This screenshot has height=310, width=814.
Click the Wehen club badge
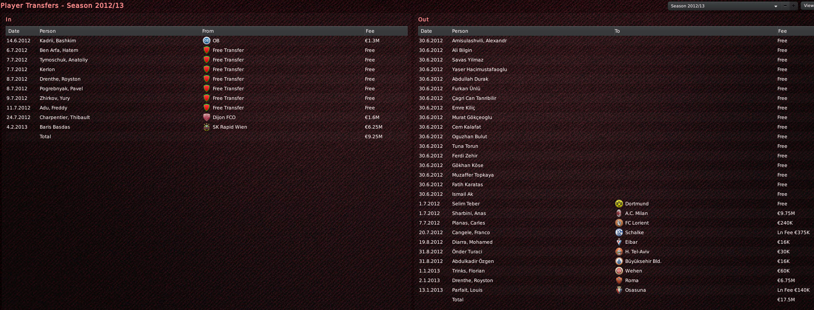(x=619, y=271)
